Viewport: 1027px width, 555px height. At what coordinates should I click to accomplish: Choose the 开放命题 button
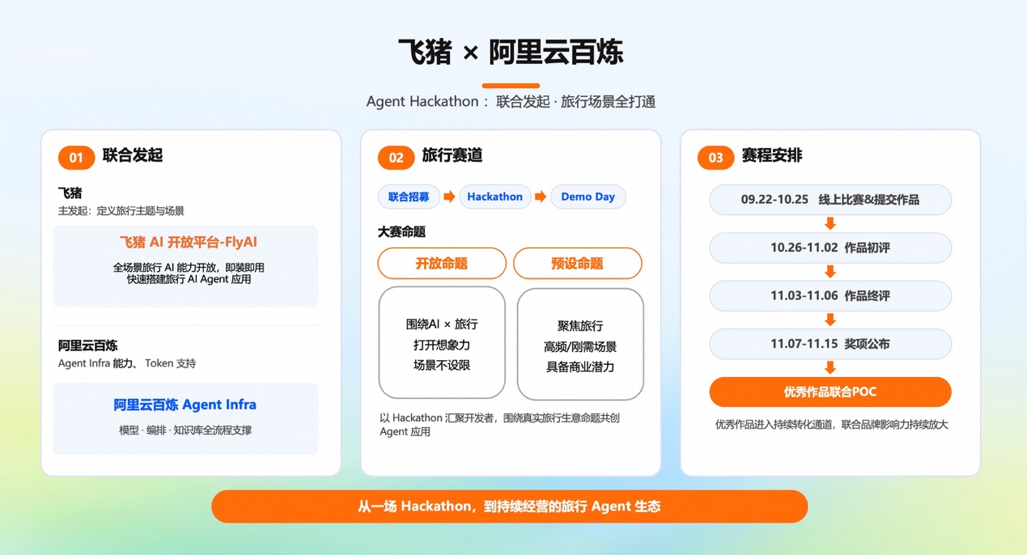coord(442,263)
